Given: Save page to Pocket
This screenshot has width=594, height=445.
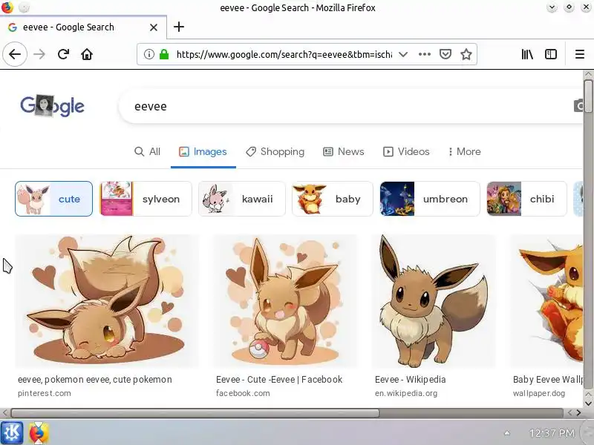Looking at the screenshot, I should (x=446, y=54).
